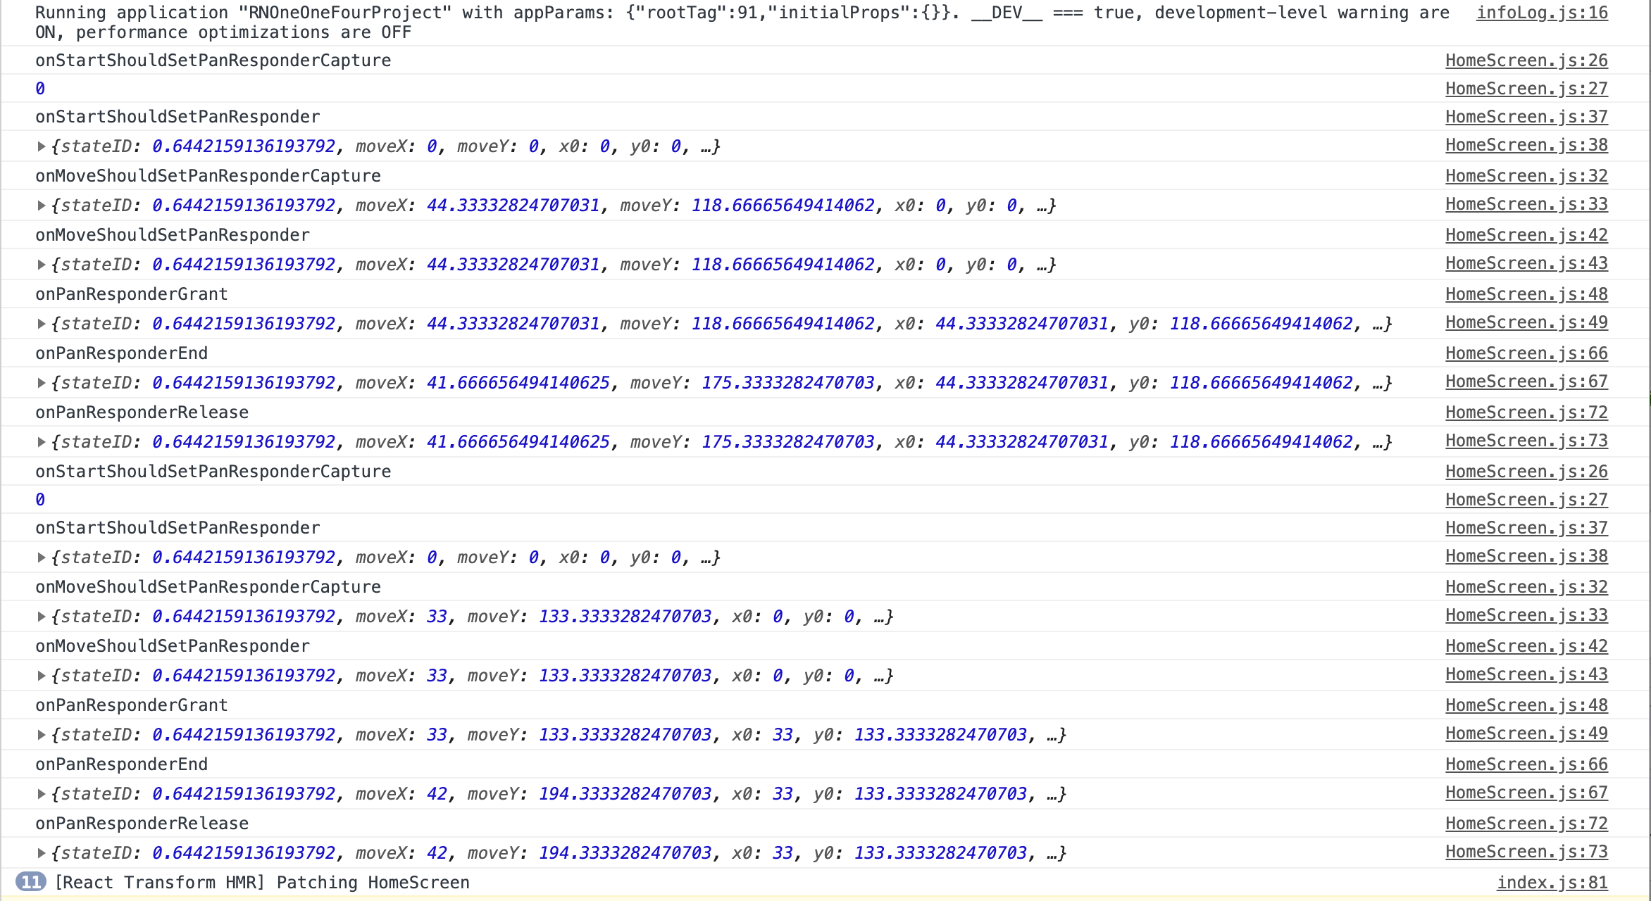Expand object under first onPanResponderGrant

point(42,324)
